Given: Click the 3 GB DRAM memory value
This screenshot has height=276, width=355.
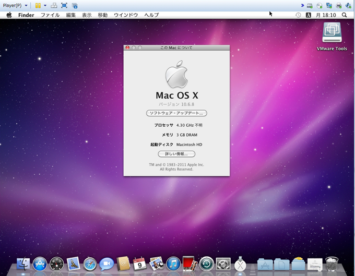Looking at the screenshot, I should click(x=187, y=135).
